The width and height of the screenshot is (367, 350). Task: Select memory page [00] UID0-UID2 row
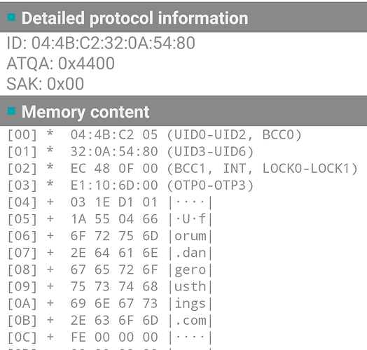(x=155, y=135)
